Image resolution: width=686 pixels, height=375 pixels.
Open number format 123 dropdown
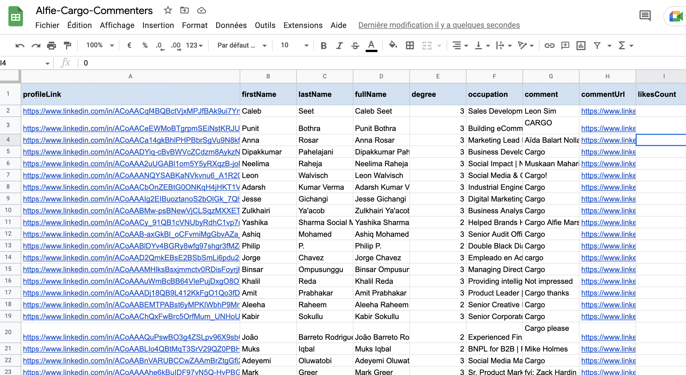point(194,45)
